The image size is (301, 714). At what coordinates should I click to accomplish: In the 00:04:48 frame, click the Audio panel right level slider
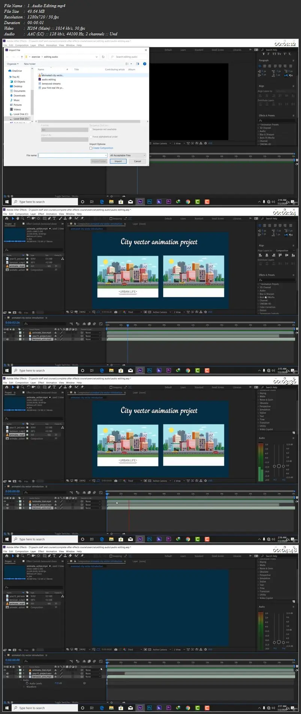coord(283,642)
